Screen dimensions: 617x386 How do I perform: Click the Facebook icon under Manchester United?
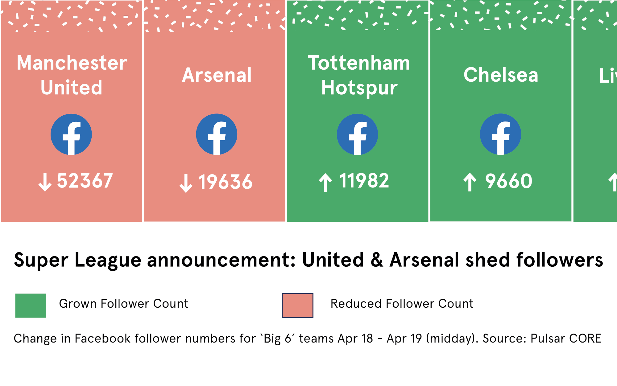[71, 134]
